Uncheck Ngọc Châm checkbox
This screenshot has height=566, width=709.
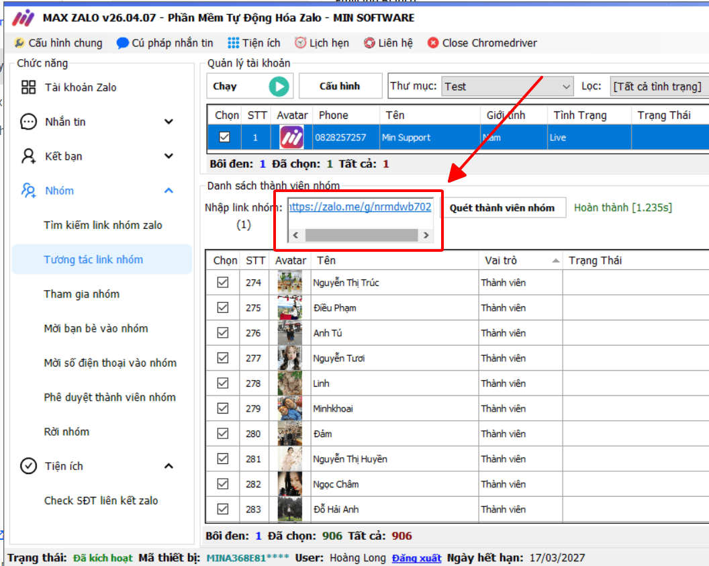(222, 483)
